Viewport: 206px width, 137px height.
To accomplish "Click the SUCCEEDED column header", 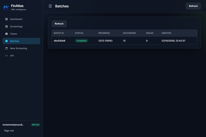I will [129, 33].
